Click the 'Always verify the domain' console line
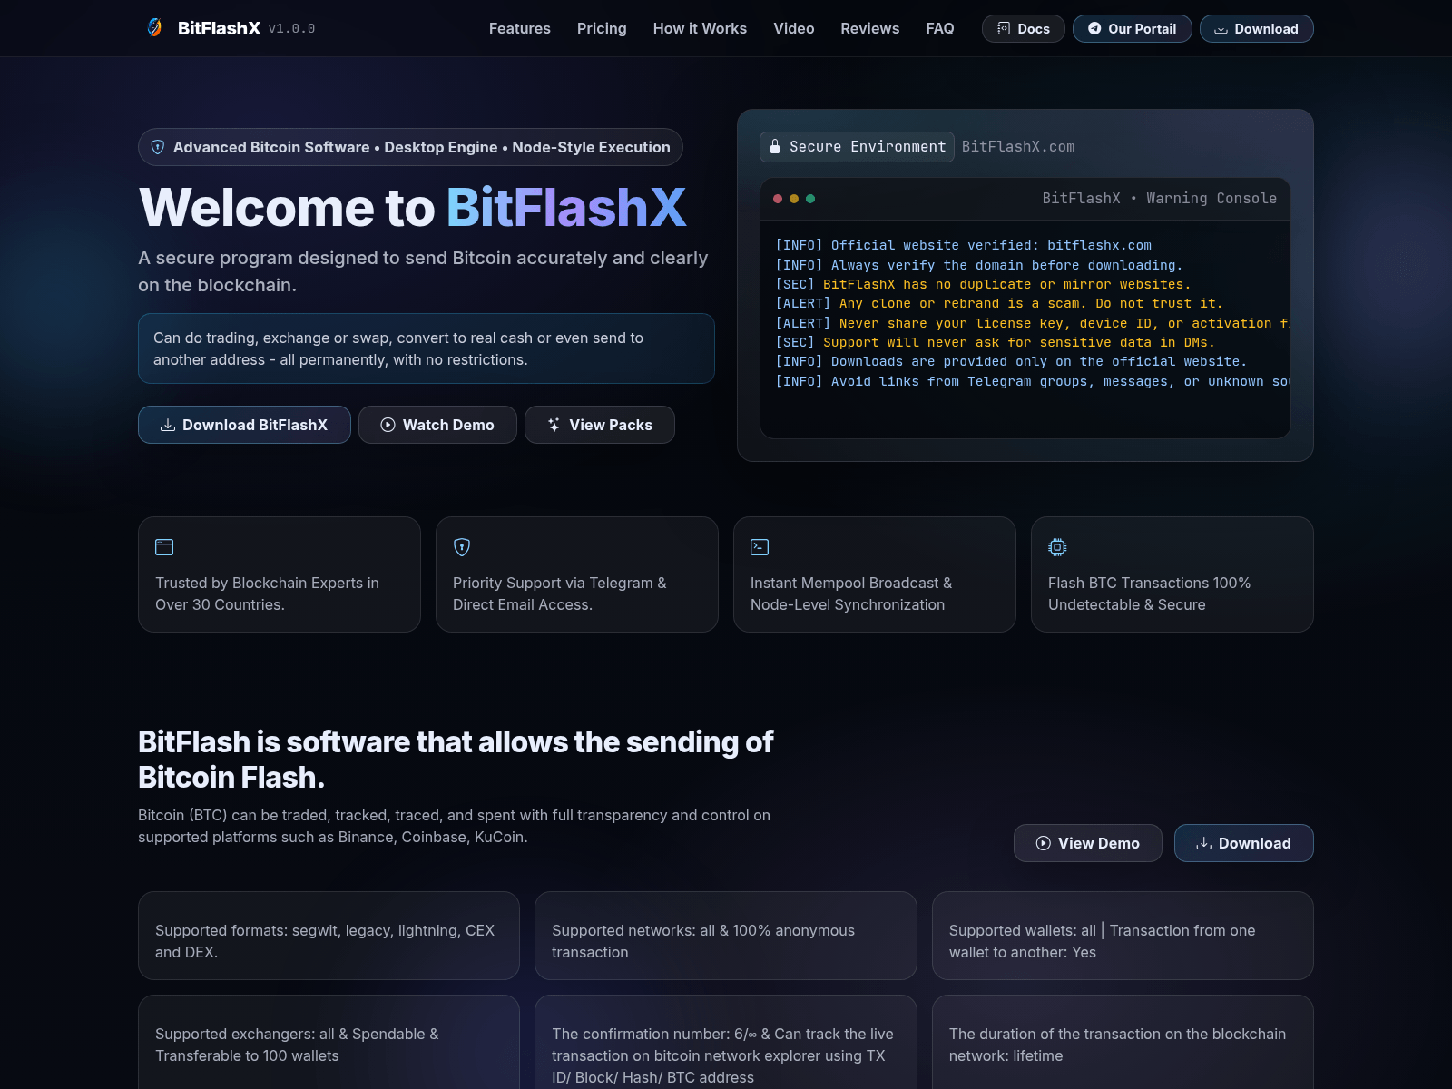This screenshot has height=1089, width=1452. 979,265
